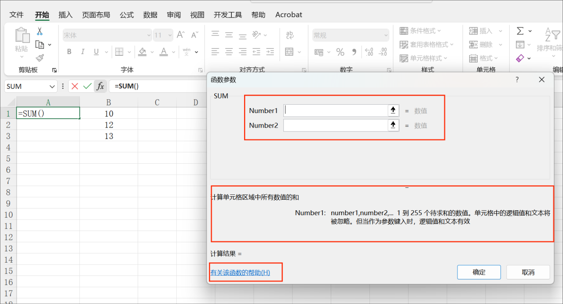Click the Merge and Center icon

(289, 51)
